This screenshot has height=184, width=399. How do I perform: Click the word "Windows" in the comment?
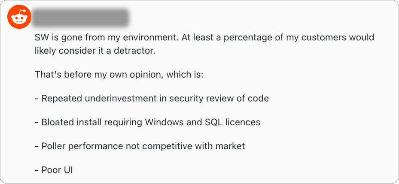click(x=164, y=122)
